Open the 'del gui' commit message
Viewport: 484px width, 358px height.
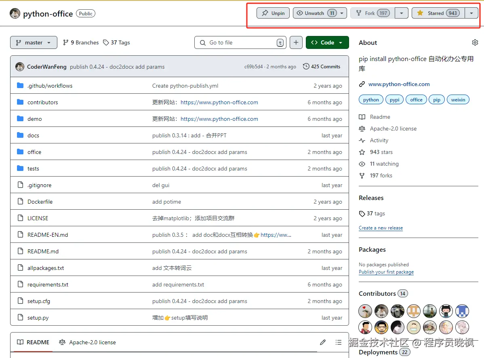click(161, 185)
